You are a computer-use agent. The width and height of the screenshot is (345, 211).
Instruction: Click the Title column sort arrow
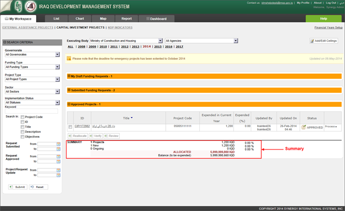coord(132,118)
